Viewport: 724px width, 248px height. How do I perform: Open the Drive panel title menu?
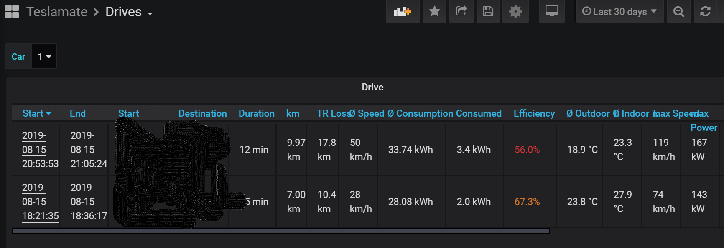[x=372, y=87]
